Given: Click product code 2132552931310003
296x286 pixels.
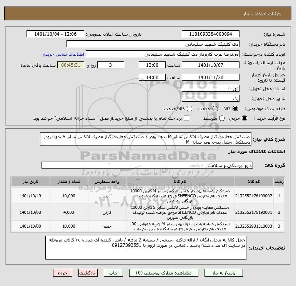Looking at the screenshot, I should tap(254, 226).
